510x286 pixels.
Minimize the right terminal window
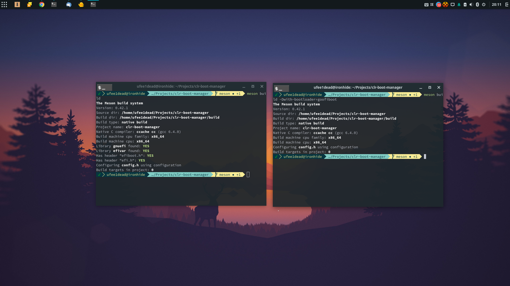pyautogui.click(x=421, y=88)
